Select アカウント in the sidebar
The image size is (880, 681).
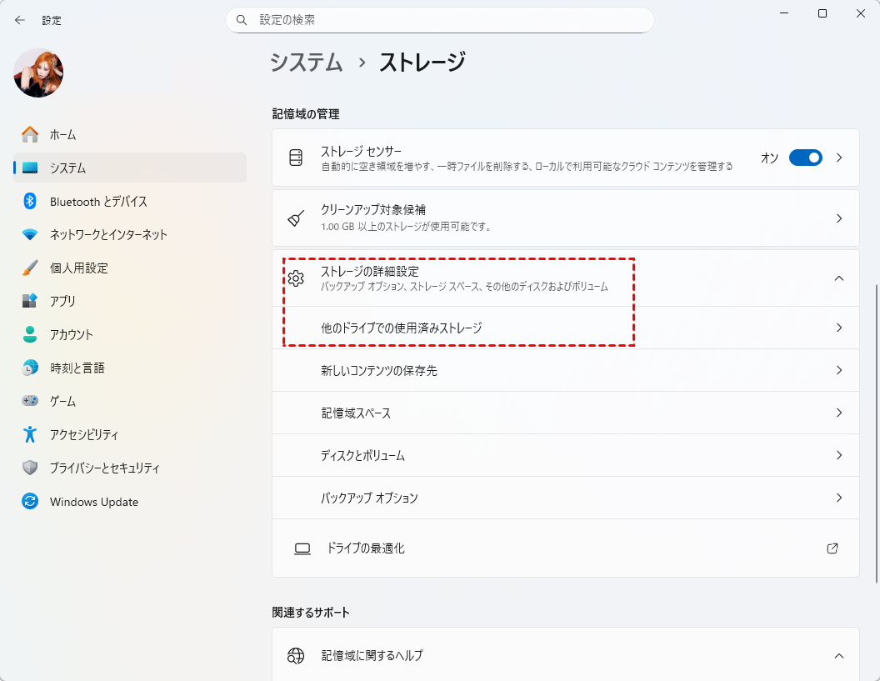[71, 334]
